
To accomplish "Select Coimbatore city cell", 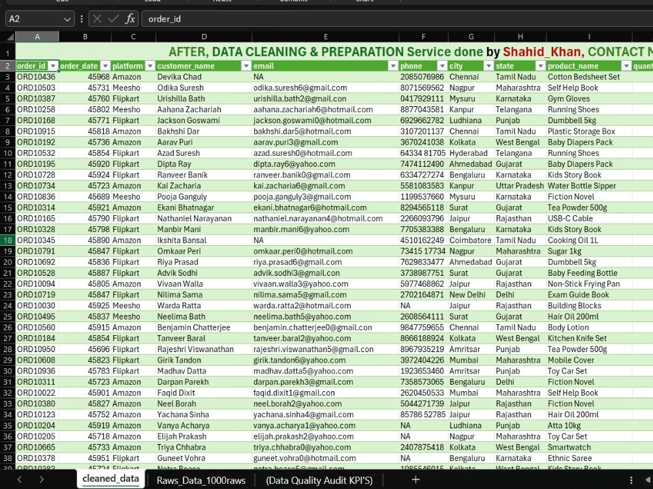I will point(471,240).
